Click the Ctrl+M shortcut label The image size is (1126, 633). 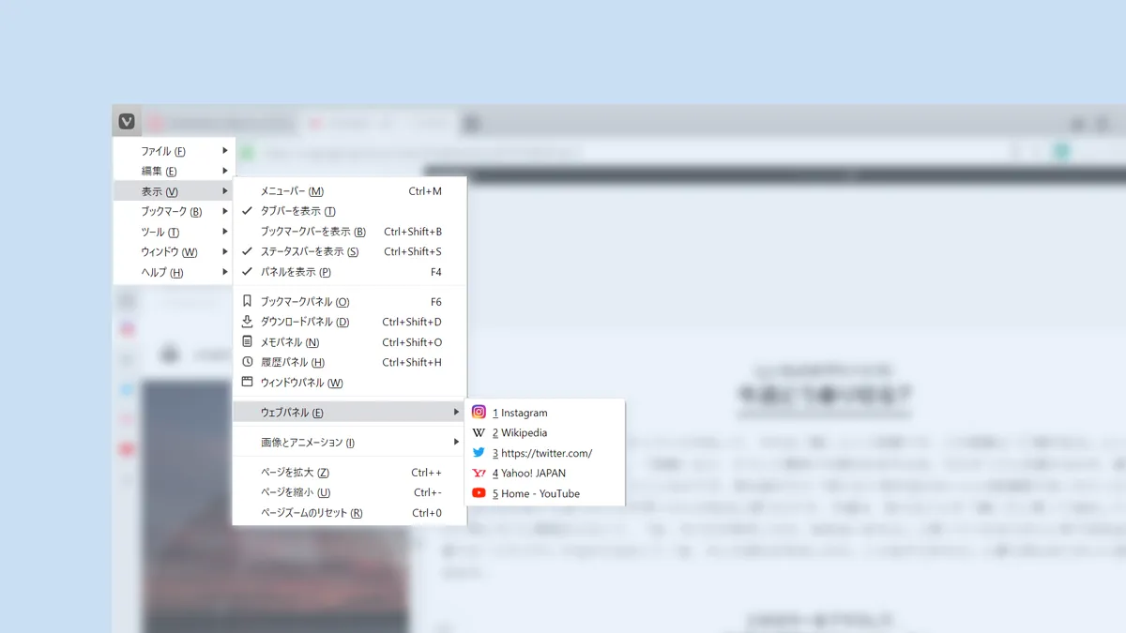click(x=425, y=191)
